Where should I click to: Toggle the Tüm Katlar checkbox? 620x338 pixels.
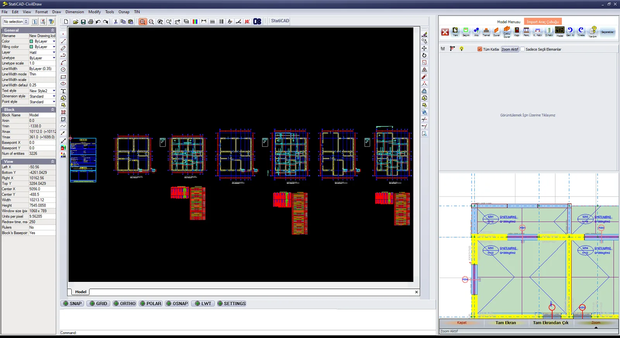pos(480,49)
